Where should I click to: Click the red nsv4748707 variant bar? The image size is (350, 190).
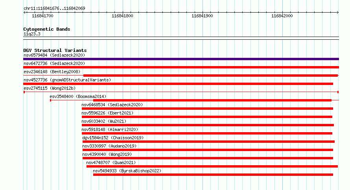pos(212,166)
